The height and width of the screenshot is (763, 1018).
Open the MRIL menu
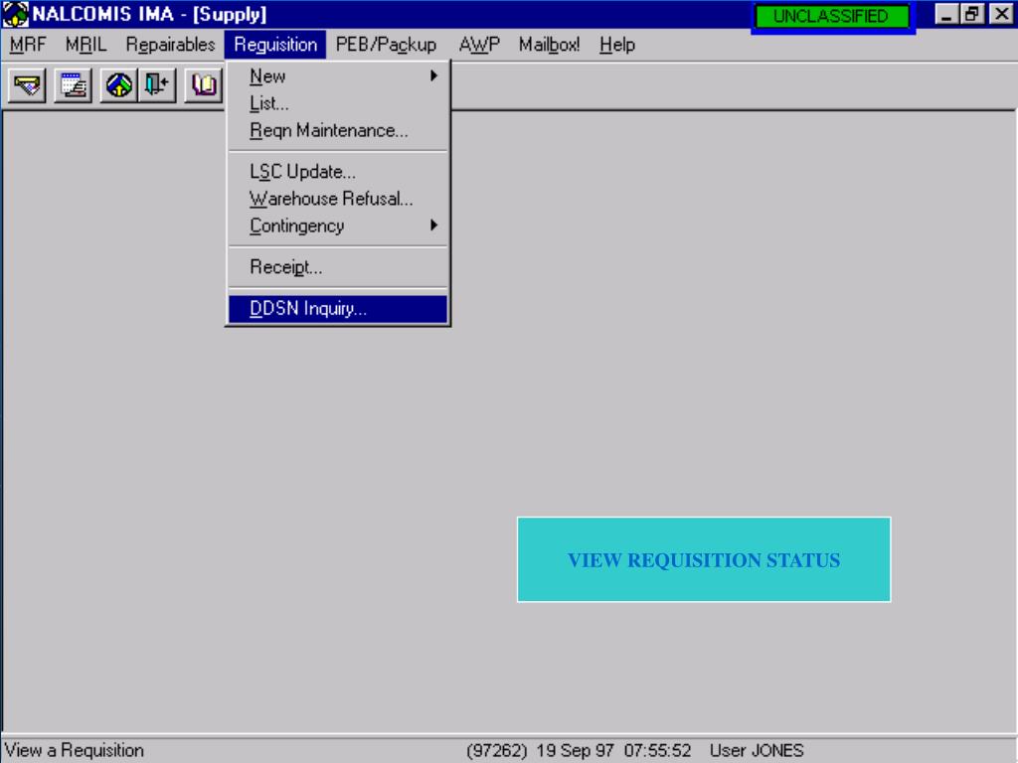[85, 45]
